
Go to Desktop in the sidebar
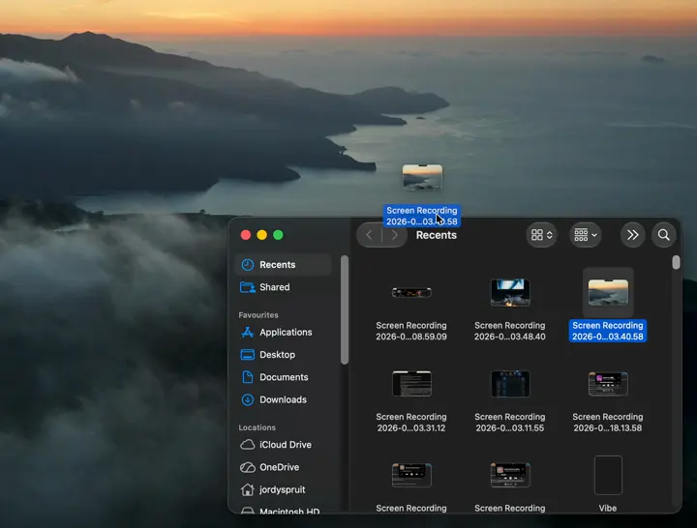click(284, 355)
